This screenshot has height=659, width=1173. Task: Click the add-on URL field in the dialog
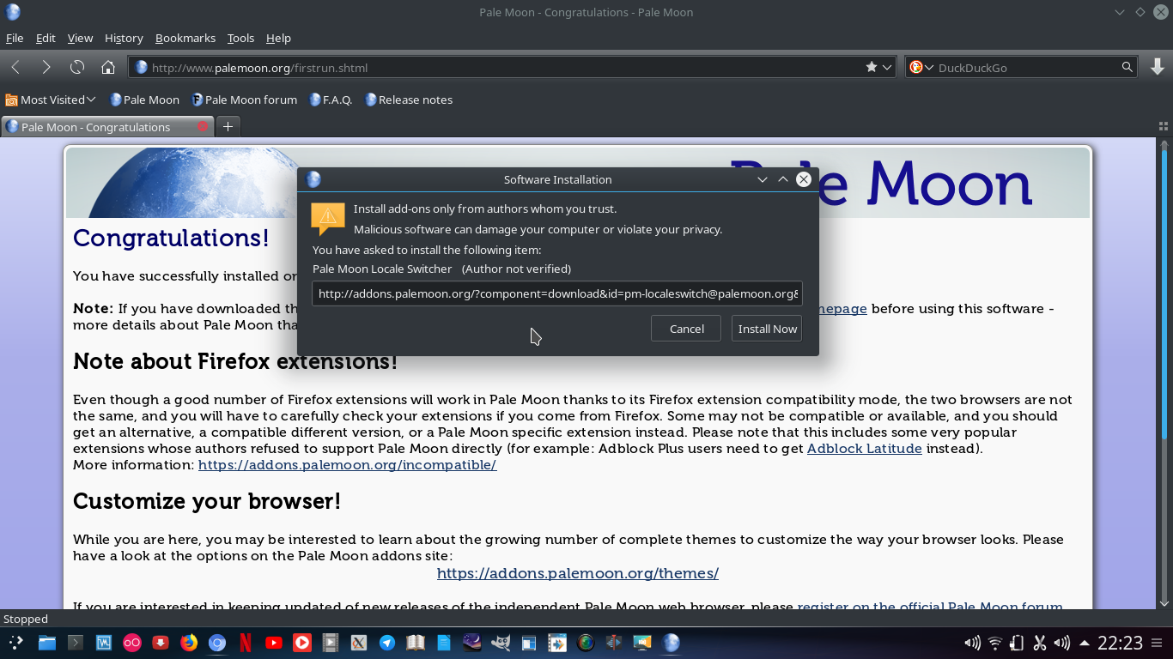(x=557, y=293)
